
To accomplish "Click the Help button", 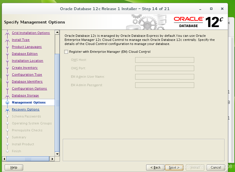I will 14,167.
